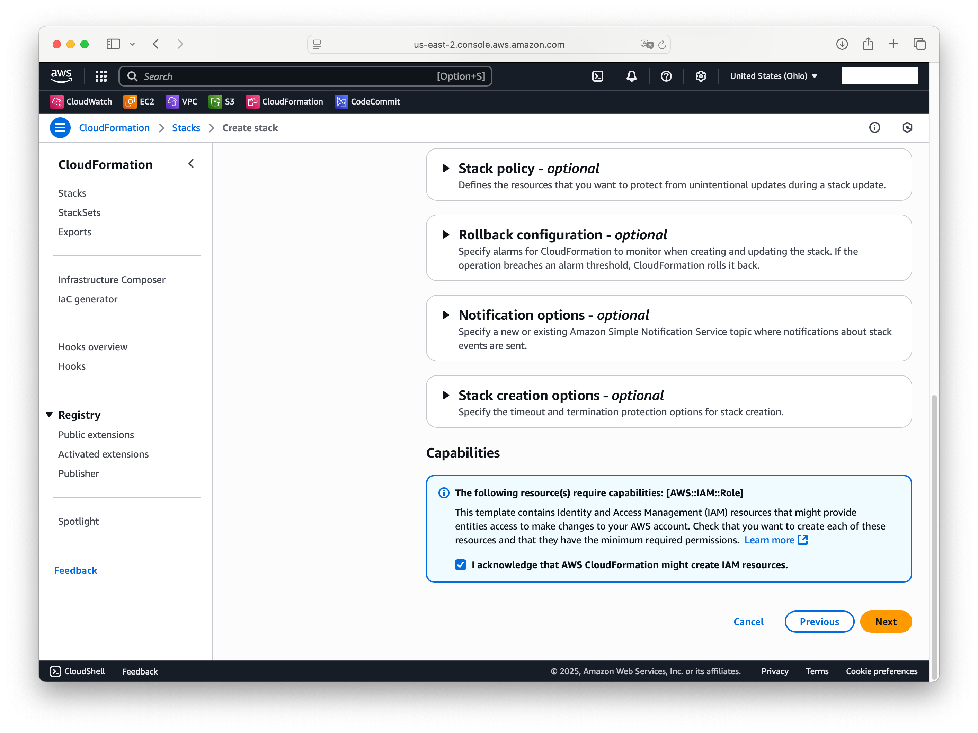Click the AWS search input field
The width and height of the screenshot is (978, 733).
(305, 76)
